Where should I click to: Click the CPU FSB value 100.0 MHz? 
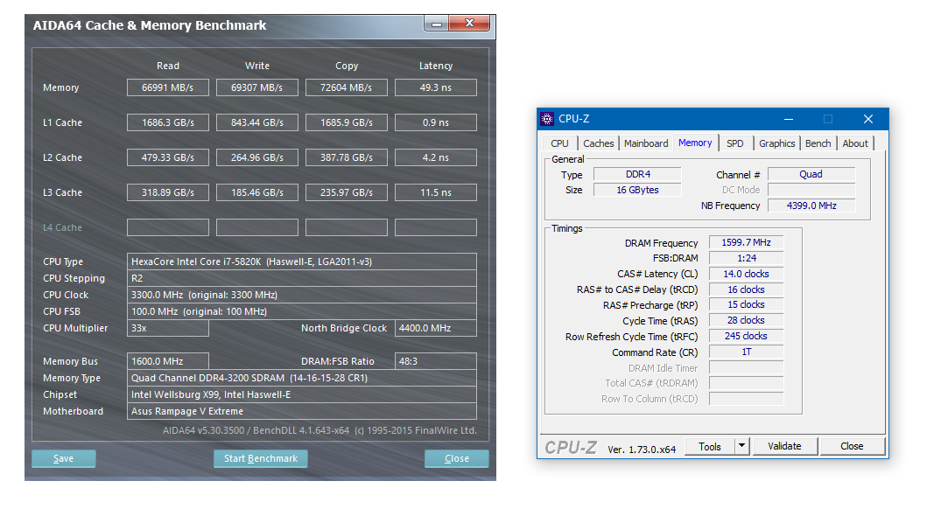click(x=302, y=311)
